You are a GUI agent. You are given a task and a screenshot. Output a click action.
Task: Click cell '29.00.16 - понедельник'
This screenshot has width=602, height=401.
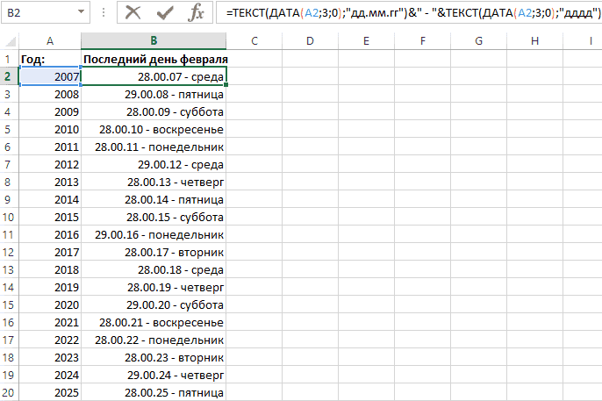coord(154,234)
